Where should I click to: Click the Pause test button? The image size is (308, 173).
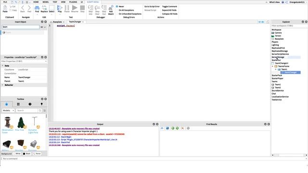click(x=67, y=9)
